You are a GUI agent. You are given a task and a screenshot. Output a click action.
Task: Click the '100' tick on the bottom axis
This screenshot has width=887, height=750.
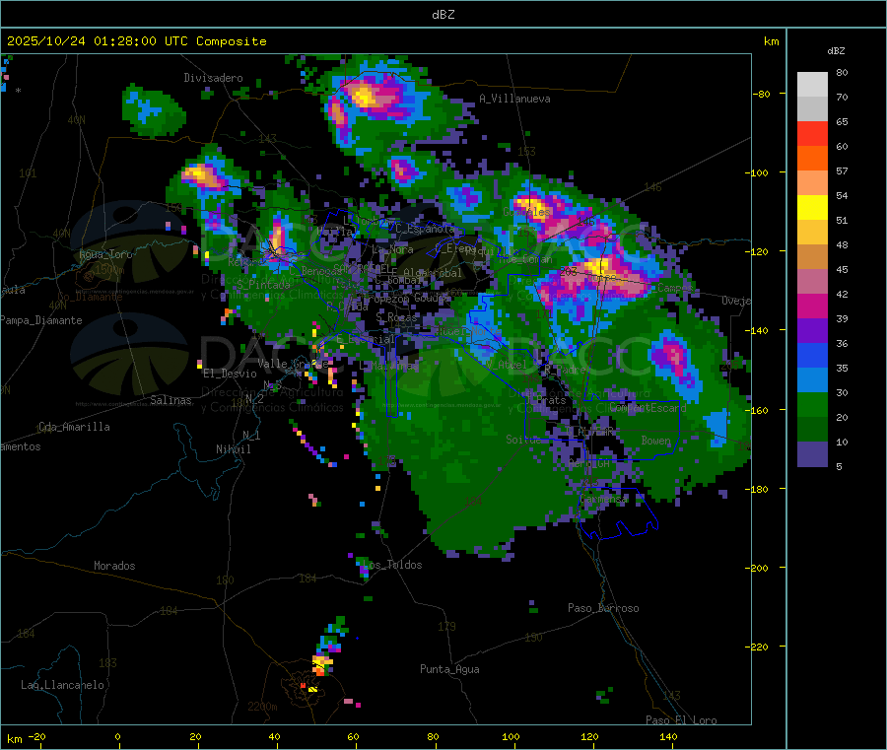point(511,736)
